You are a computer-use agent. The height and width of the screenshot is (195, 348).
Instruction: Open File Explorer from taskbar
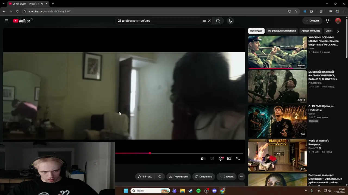(182, 191)
